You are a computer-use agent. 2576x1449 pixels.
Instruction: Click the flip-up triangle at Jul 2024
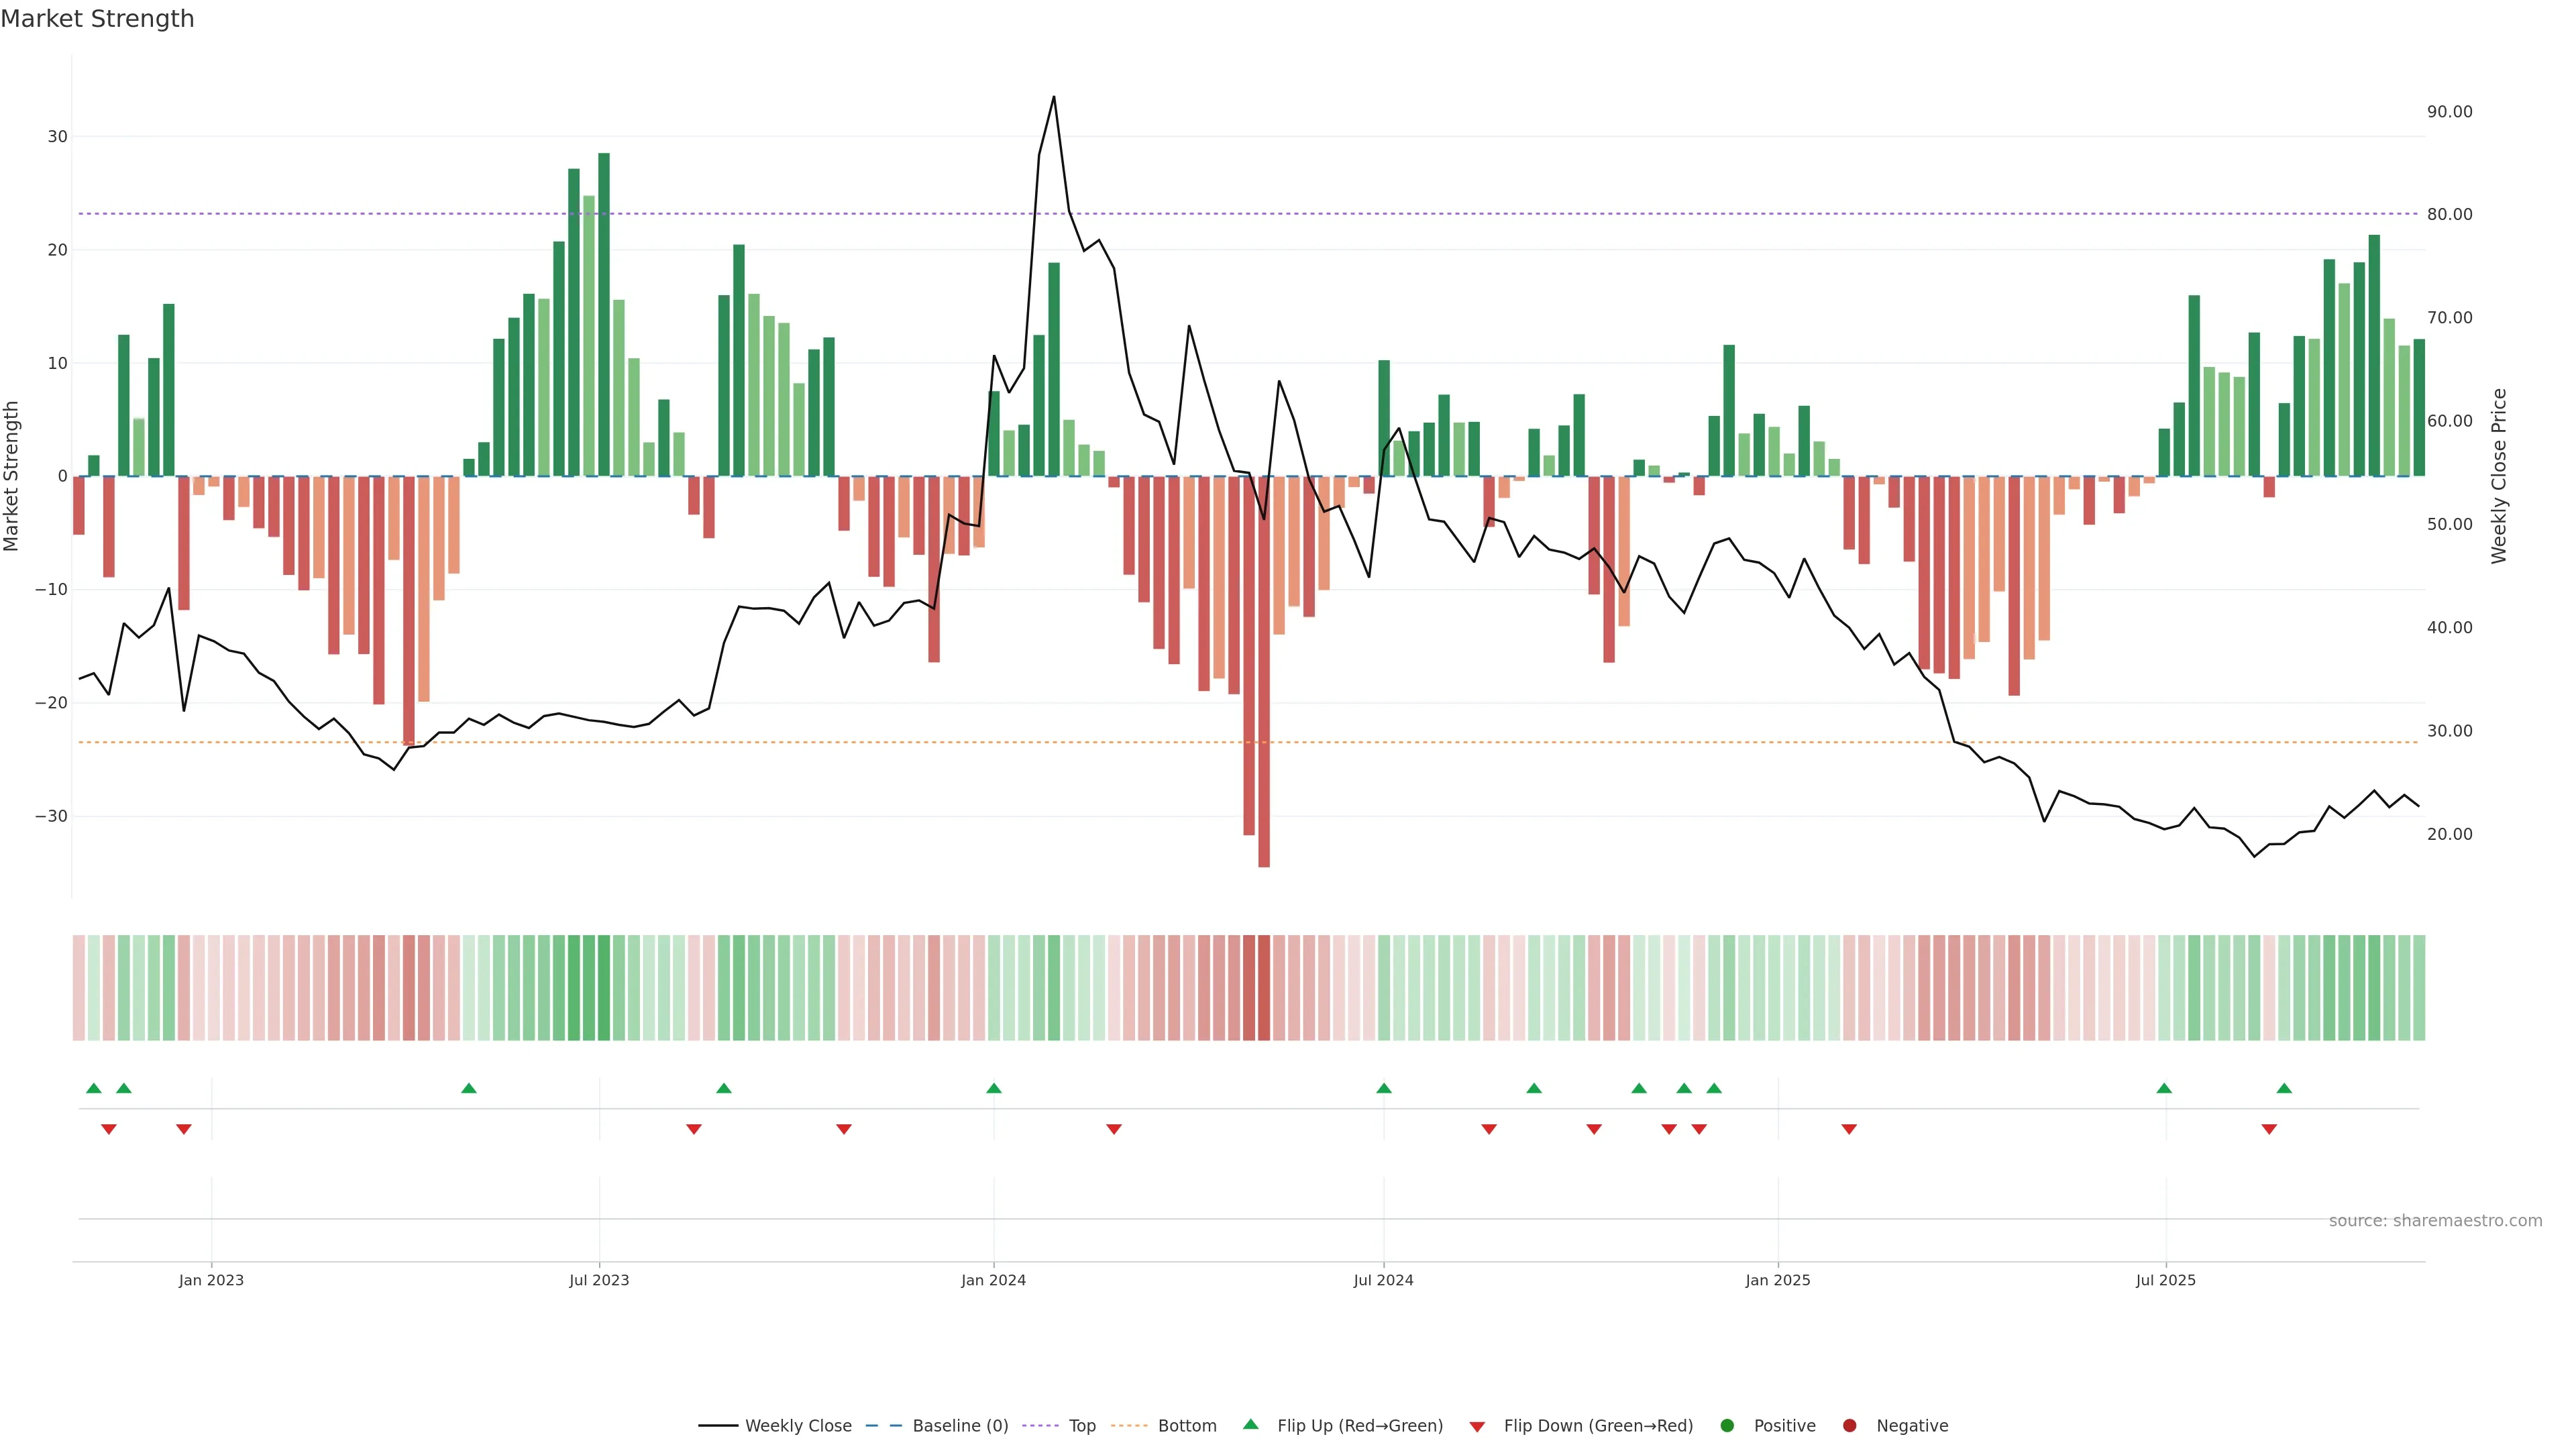[1383, 1088]
